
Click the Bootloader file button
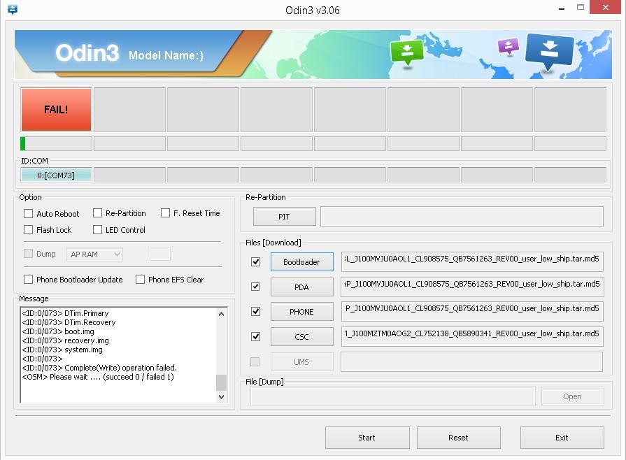[302, 262]
